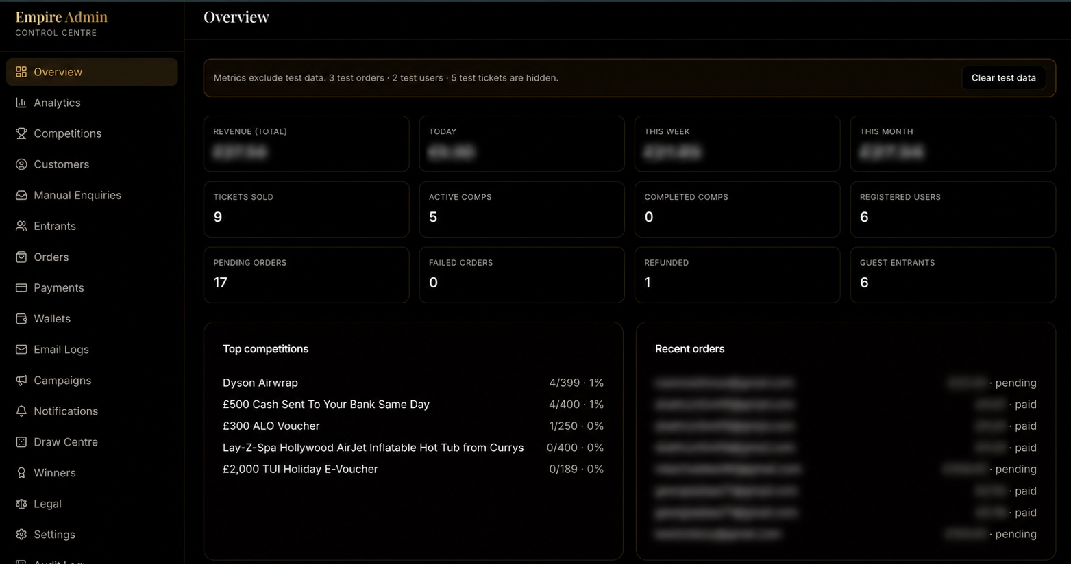
Task: Click the Orders shopping bag icon
Action: 21,257
